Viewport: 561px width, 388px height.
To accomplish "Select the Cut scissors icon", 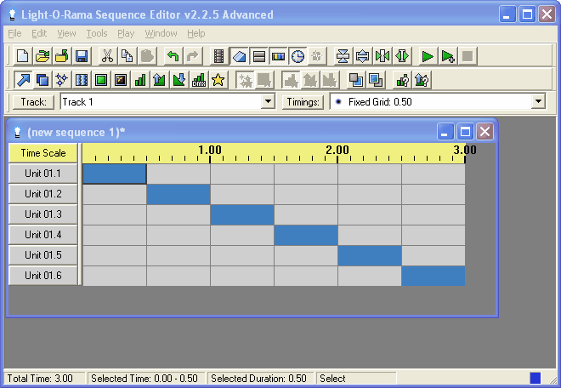I will click(107, 56).
